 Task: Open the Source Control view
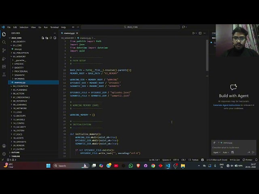(x=4, y=50)
